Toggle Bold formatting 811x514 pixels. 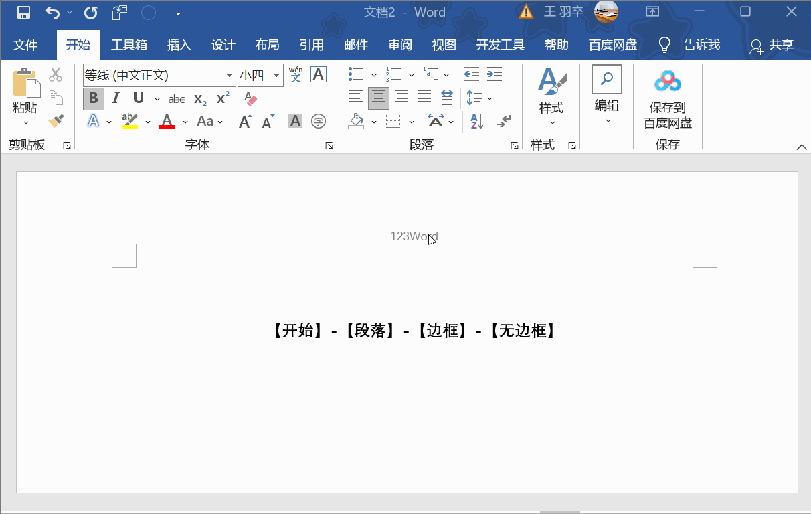tap(94, 99)
